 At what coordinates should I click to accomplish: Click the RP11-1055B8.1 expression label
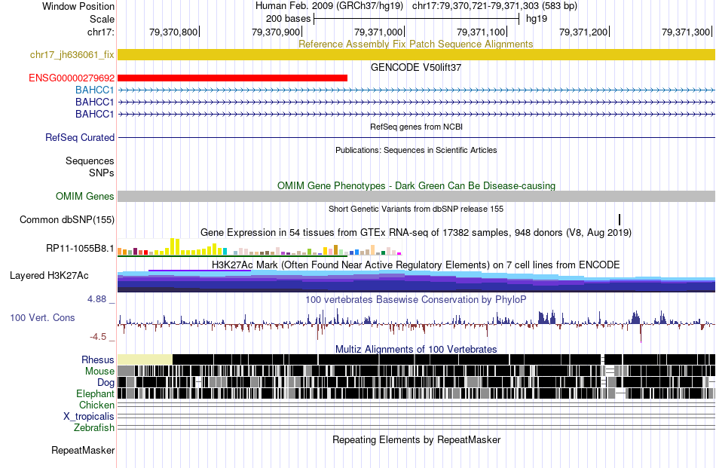tap(80, 249)
